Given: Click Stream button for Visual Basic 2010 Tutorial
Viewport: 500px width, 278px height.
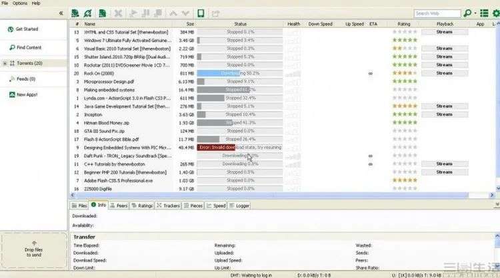Looking at the screenshot, I should point(445,49).
